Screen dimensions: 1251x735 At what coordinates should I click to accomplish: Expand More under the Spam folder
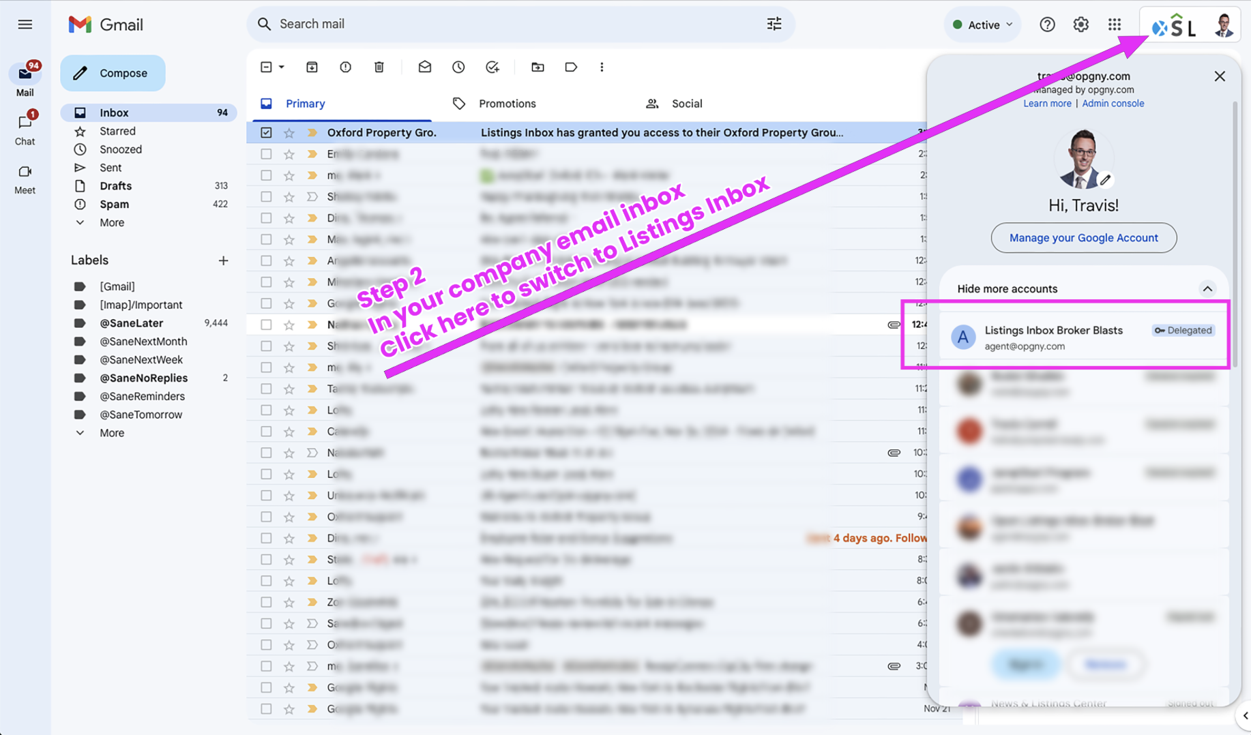(111, 222)
